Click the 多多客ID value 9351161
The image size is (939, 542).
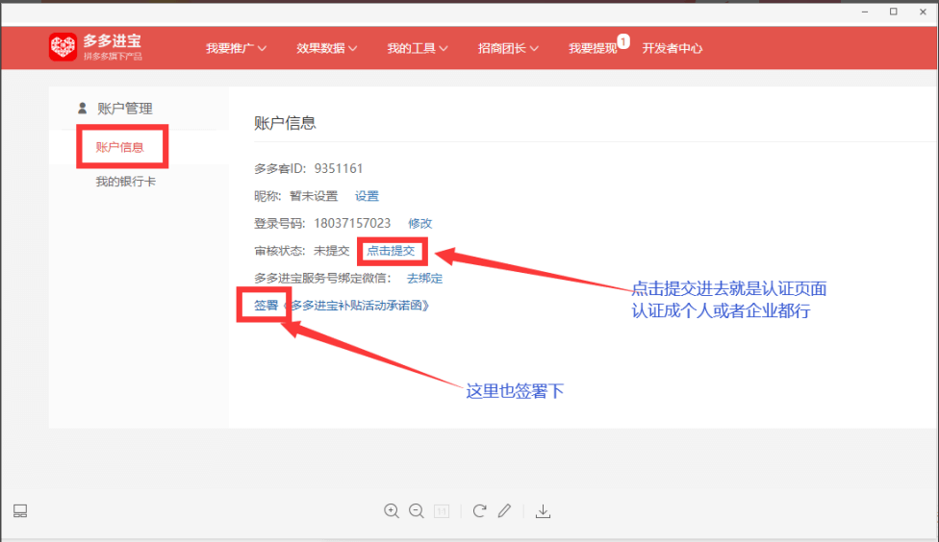pos(339,169)
